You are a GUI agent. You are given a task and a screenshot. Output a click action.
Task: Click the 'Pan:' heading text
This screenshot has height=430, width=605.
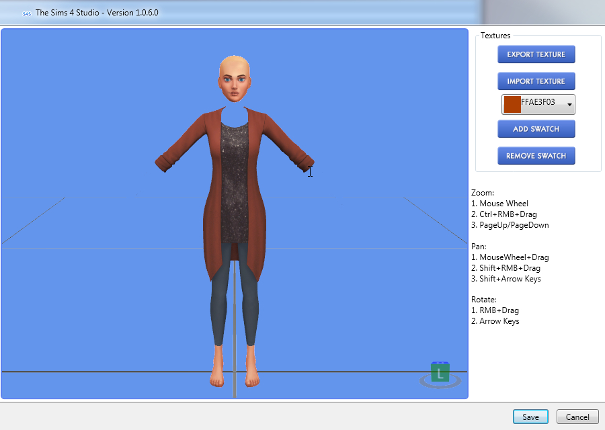[x=479, y=247]
